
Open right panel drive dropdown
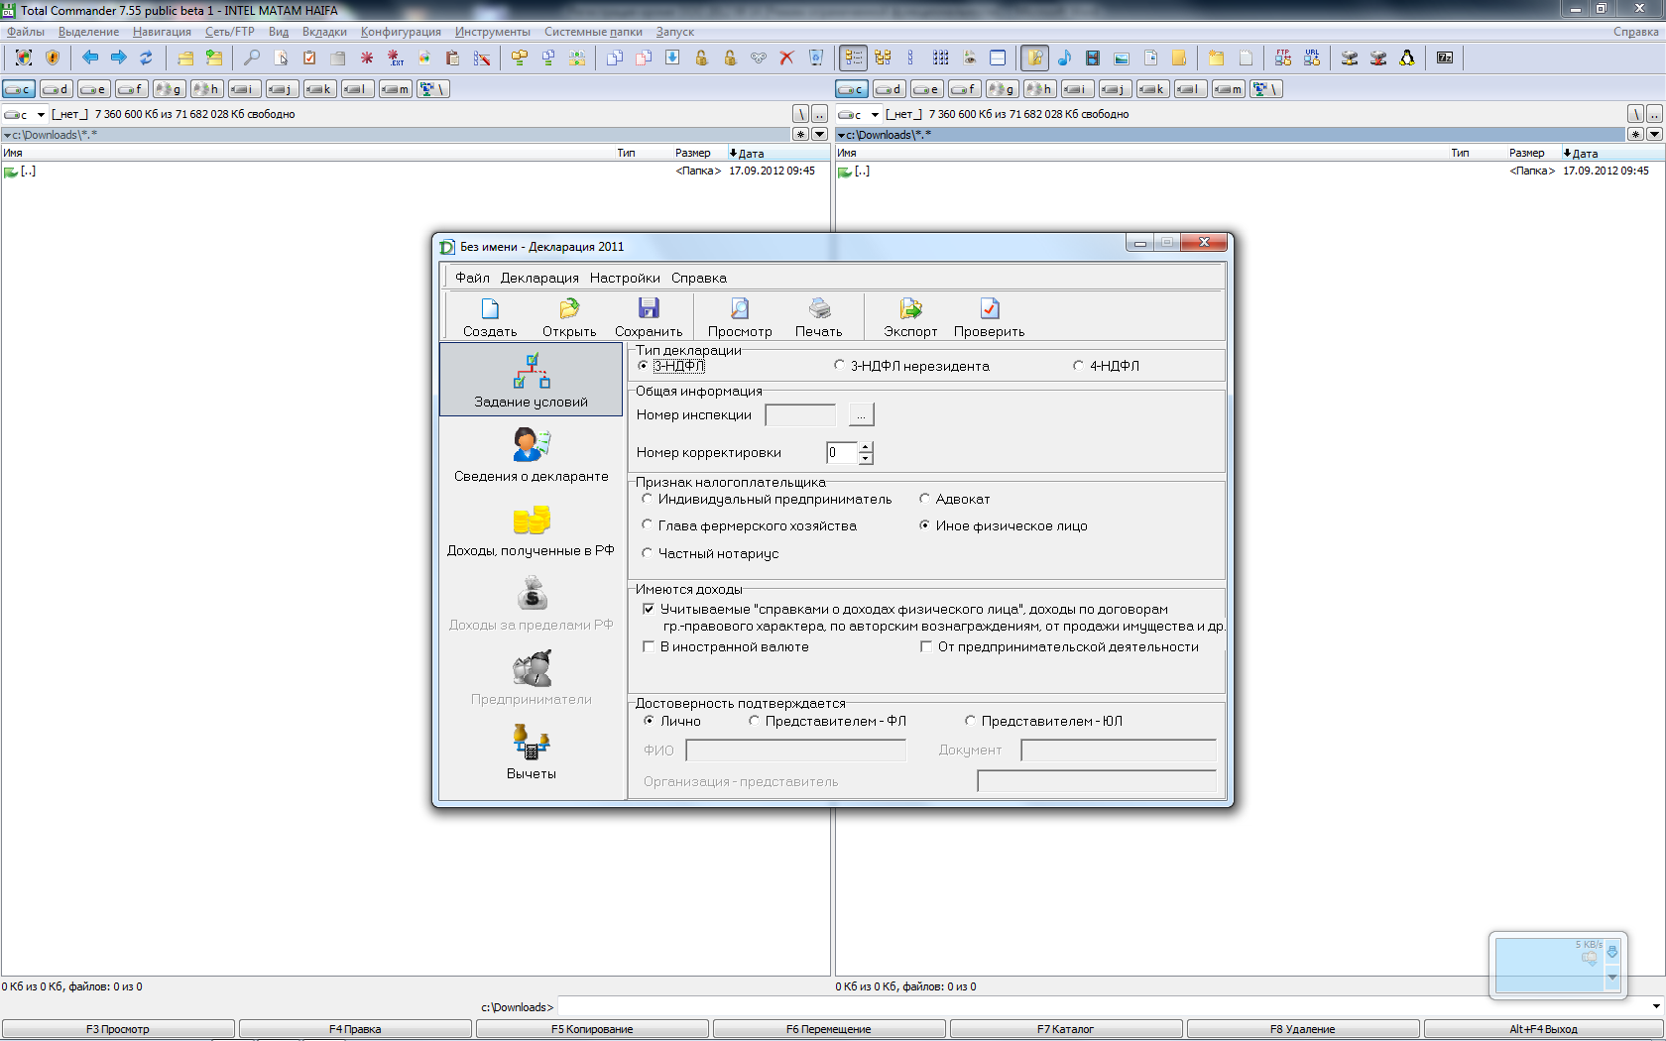click(875, 114)
